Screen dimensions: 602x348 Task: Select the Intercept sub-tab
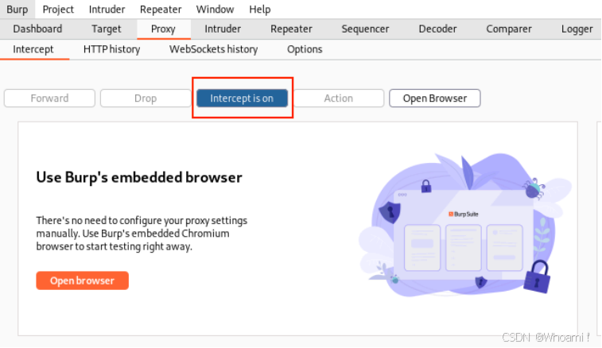click(x=33, y=49)
